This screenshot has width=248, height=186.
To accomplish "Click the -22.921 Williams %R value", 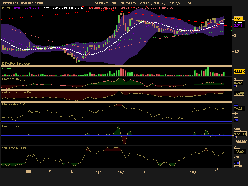I will [x=240, y=152].
